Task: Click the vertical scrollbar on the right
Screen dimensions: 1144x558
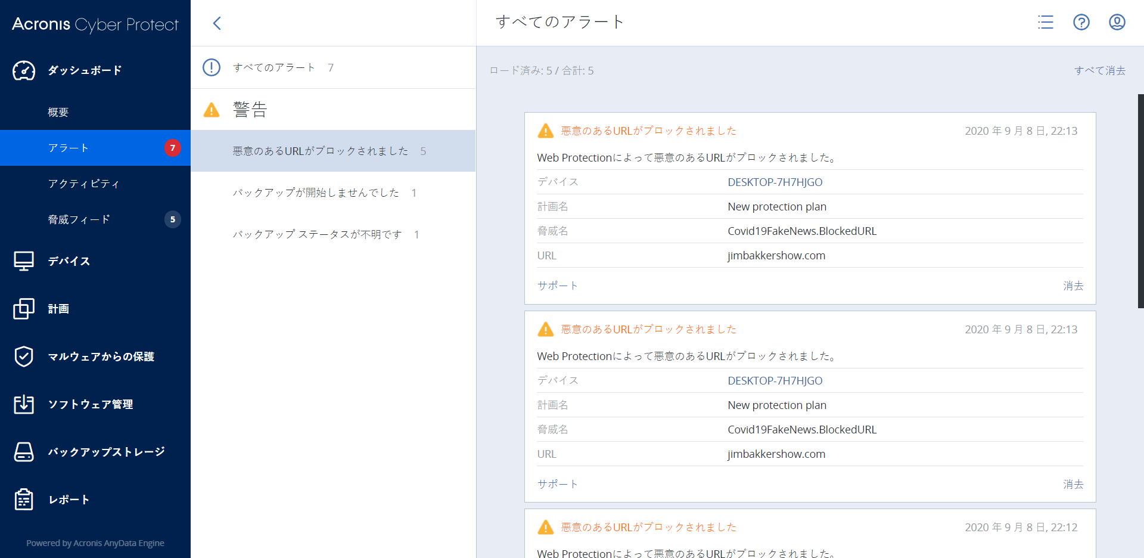Action: coord(1140,200)
